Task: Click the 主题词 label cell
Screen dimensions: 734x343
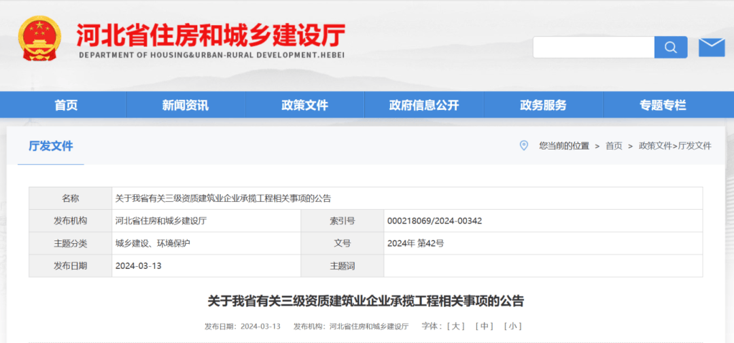Action: [x=342, y=266]
